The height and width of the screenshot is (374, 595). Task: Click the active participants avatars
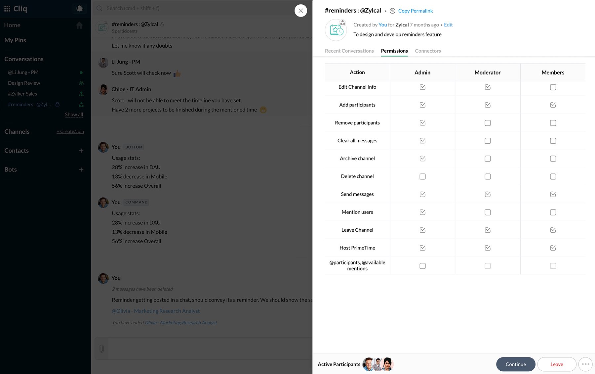[378, 364]
